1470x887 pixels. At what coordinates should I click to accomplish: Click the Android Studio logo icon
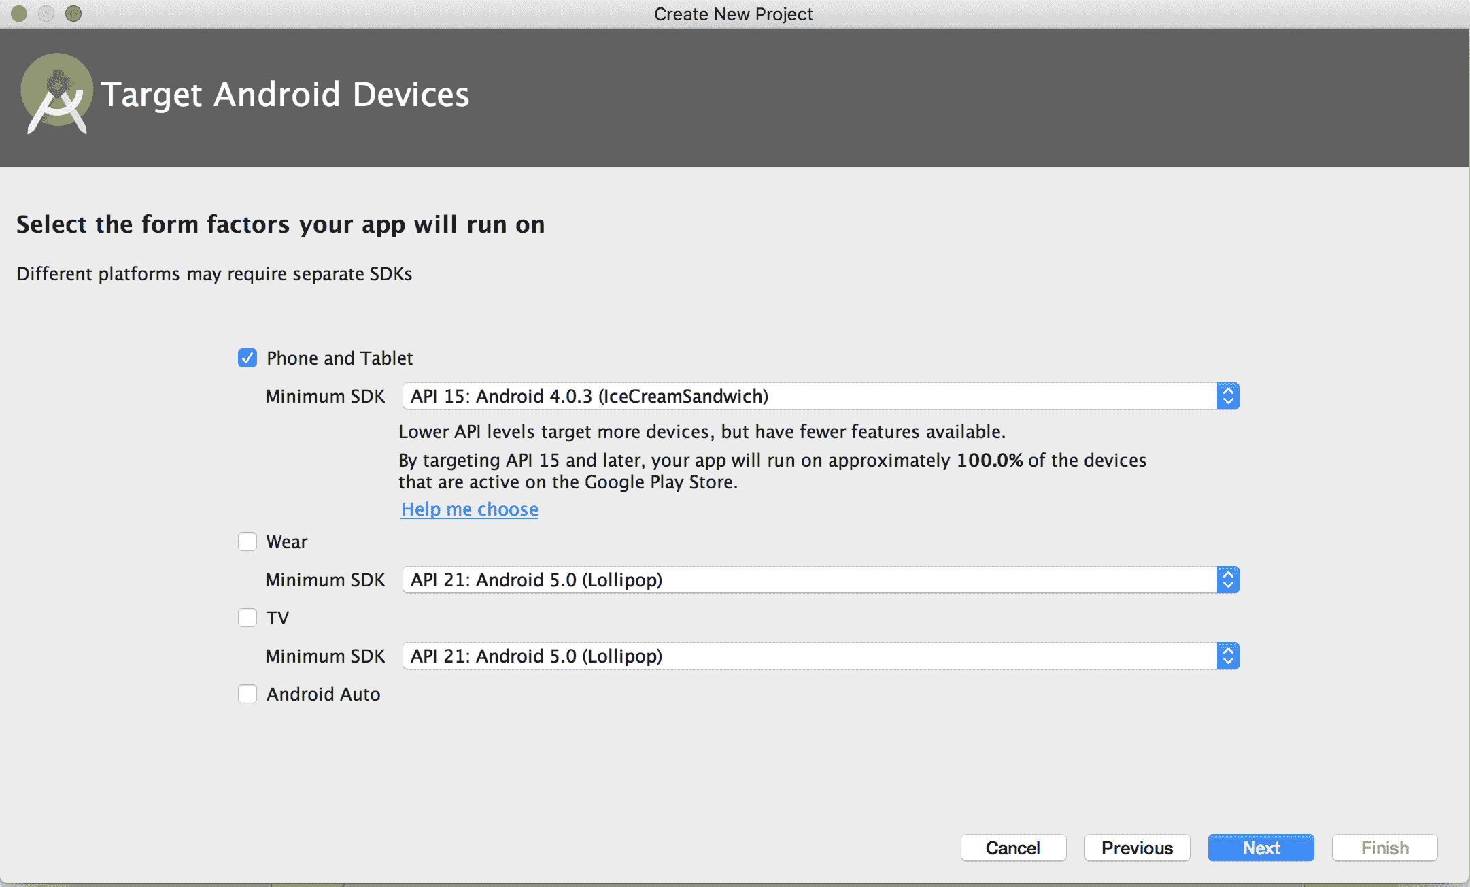click(56, 93)
